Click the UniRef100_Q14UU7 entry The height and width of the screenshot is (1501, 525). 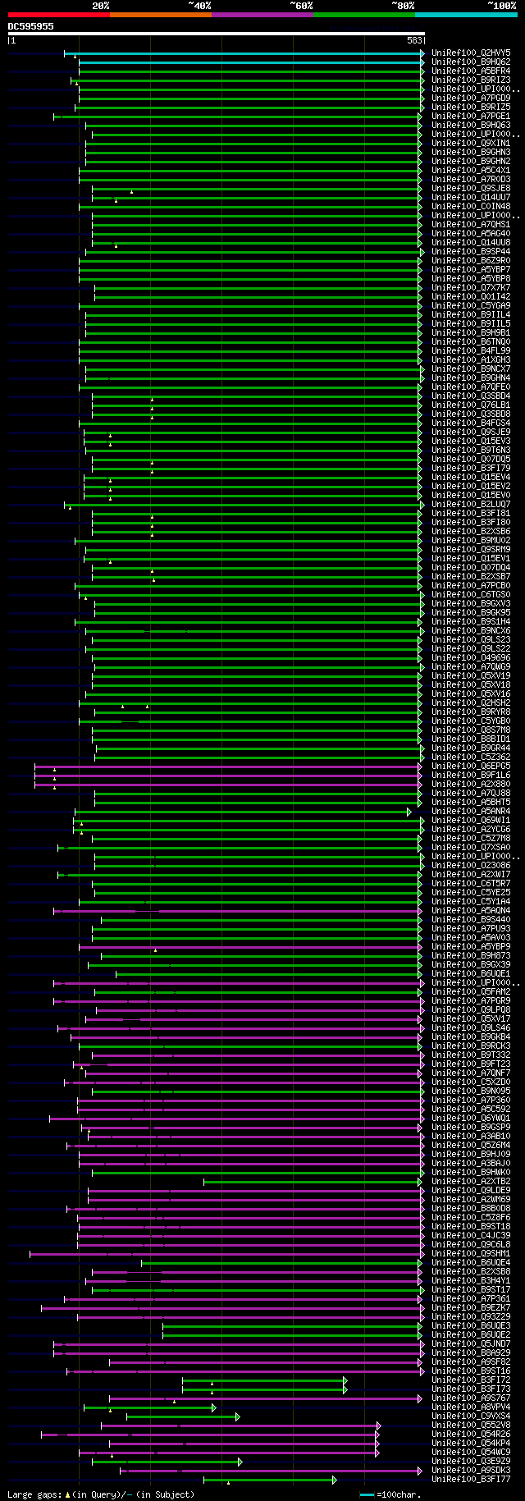(471, 198)
